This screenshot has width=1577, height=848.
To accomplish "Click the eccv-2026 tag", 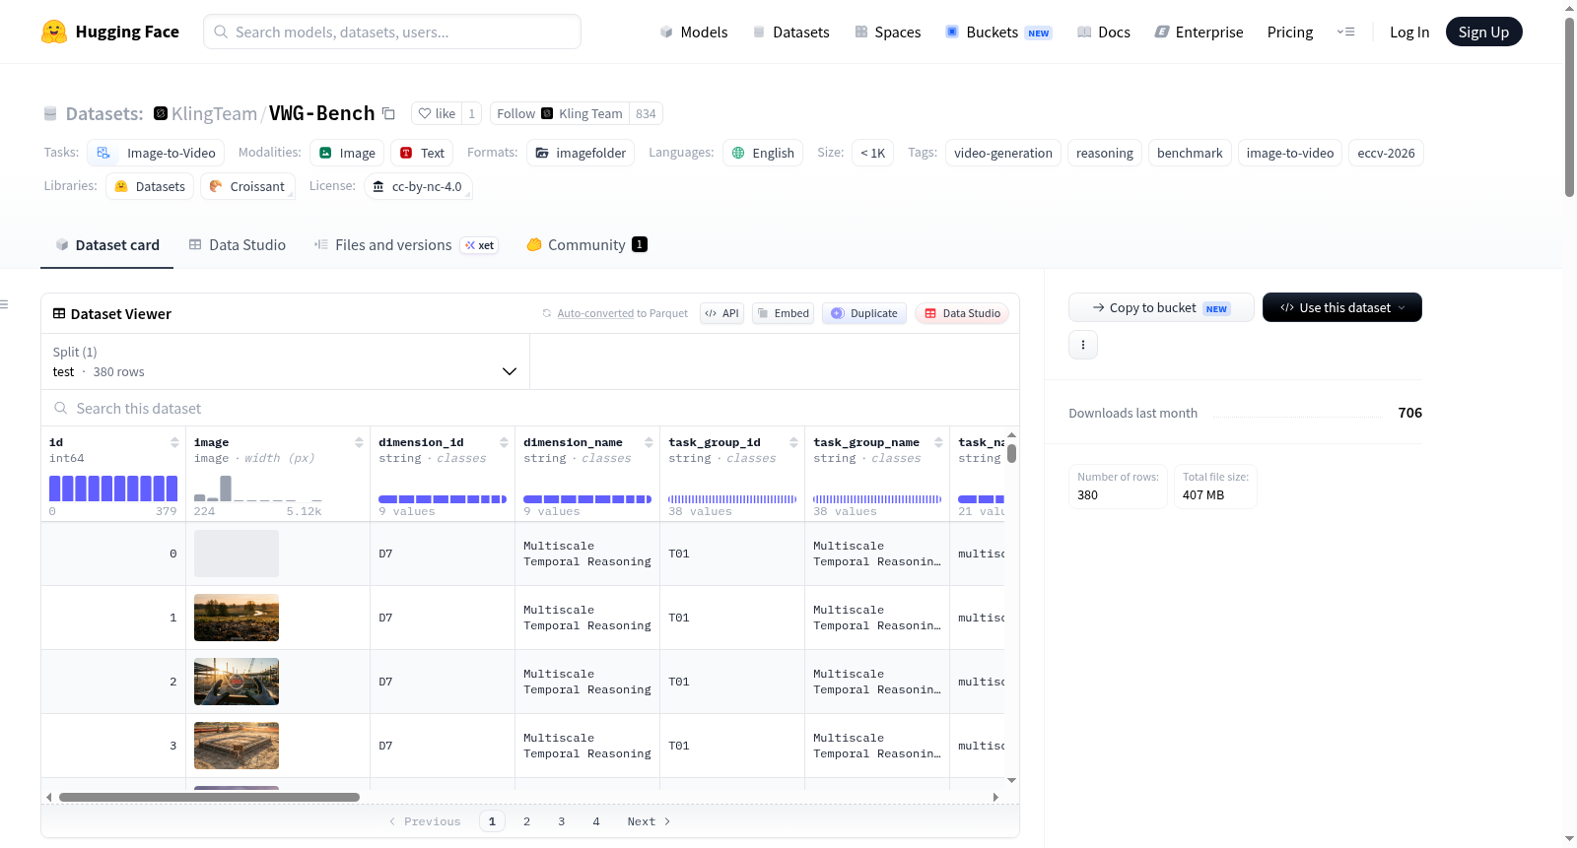I will click(x=1386, y=153).
